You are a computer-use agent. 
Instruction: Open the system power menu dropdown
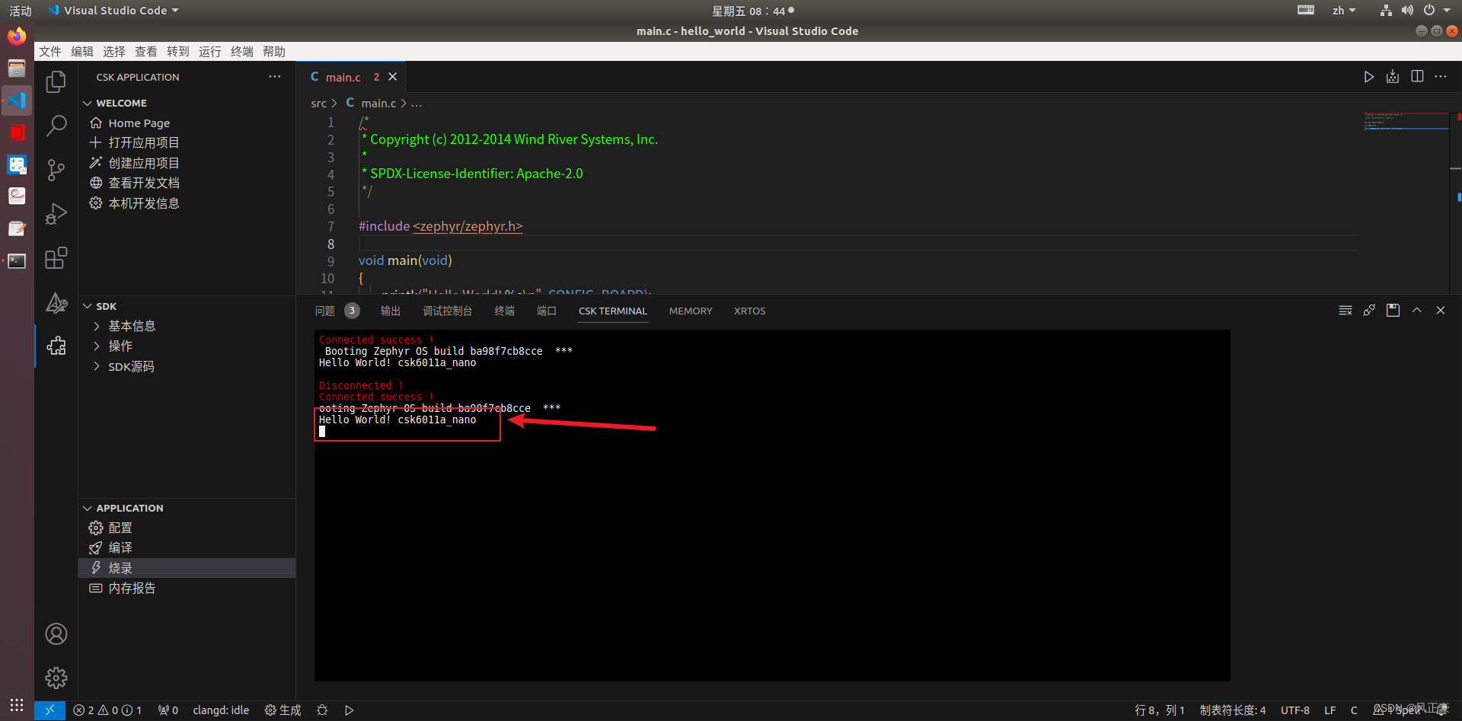(x=1437, y=11)
